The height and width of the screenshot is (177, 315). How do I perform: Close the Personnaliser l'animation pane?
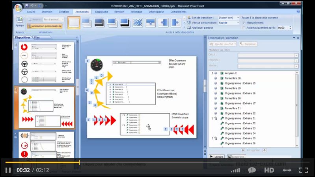pos(298,38)
